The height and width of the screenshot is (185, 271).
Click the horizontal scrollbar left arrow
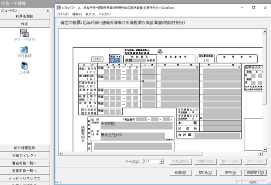(x=61, y=154)
